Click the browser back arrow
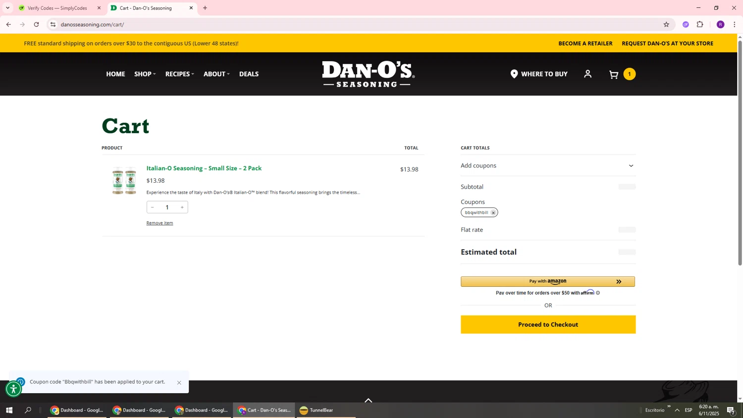Image resolution: width=743 pixels, height=418 pixels. (8, 24)
